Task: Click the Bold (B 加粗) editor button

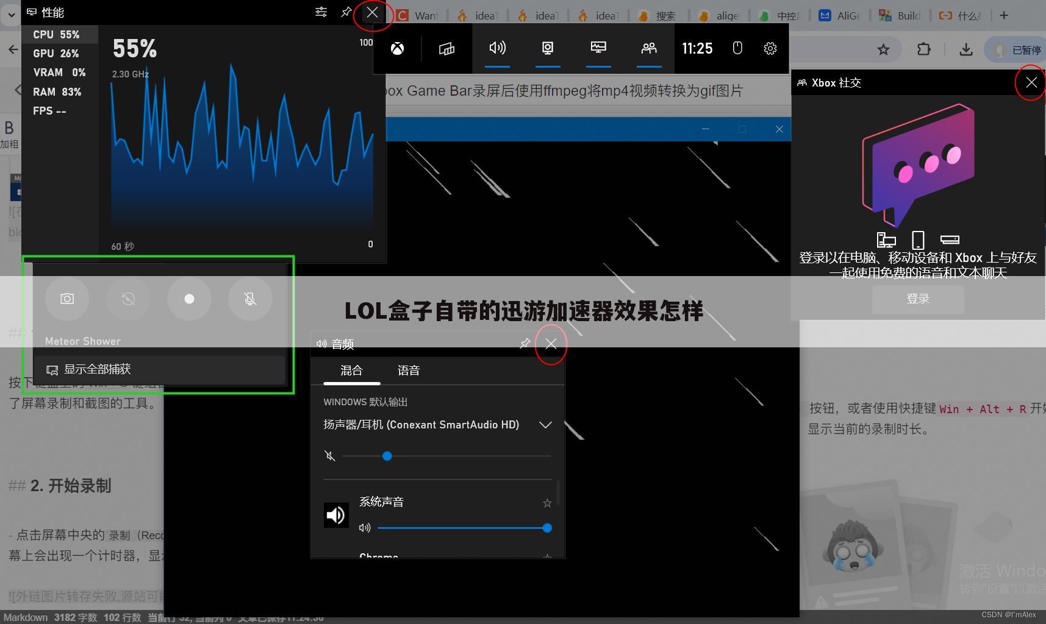Action: pyautogui.click(x=9, y=133)
